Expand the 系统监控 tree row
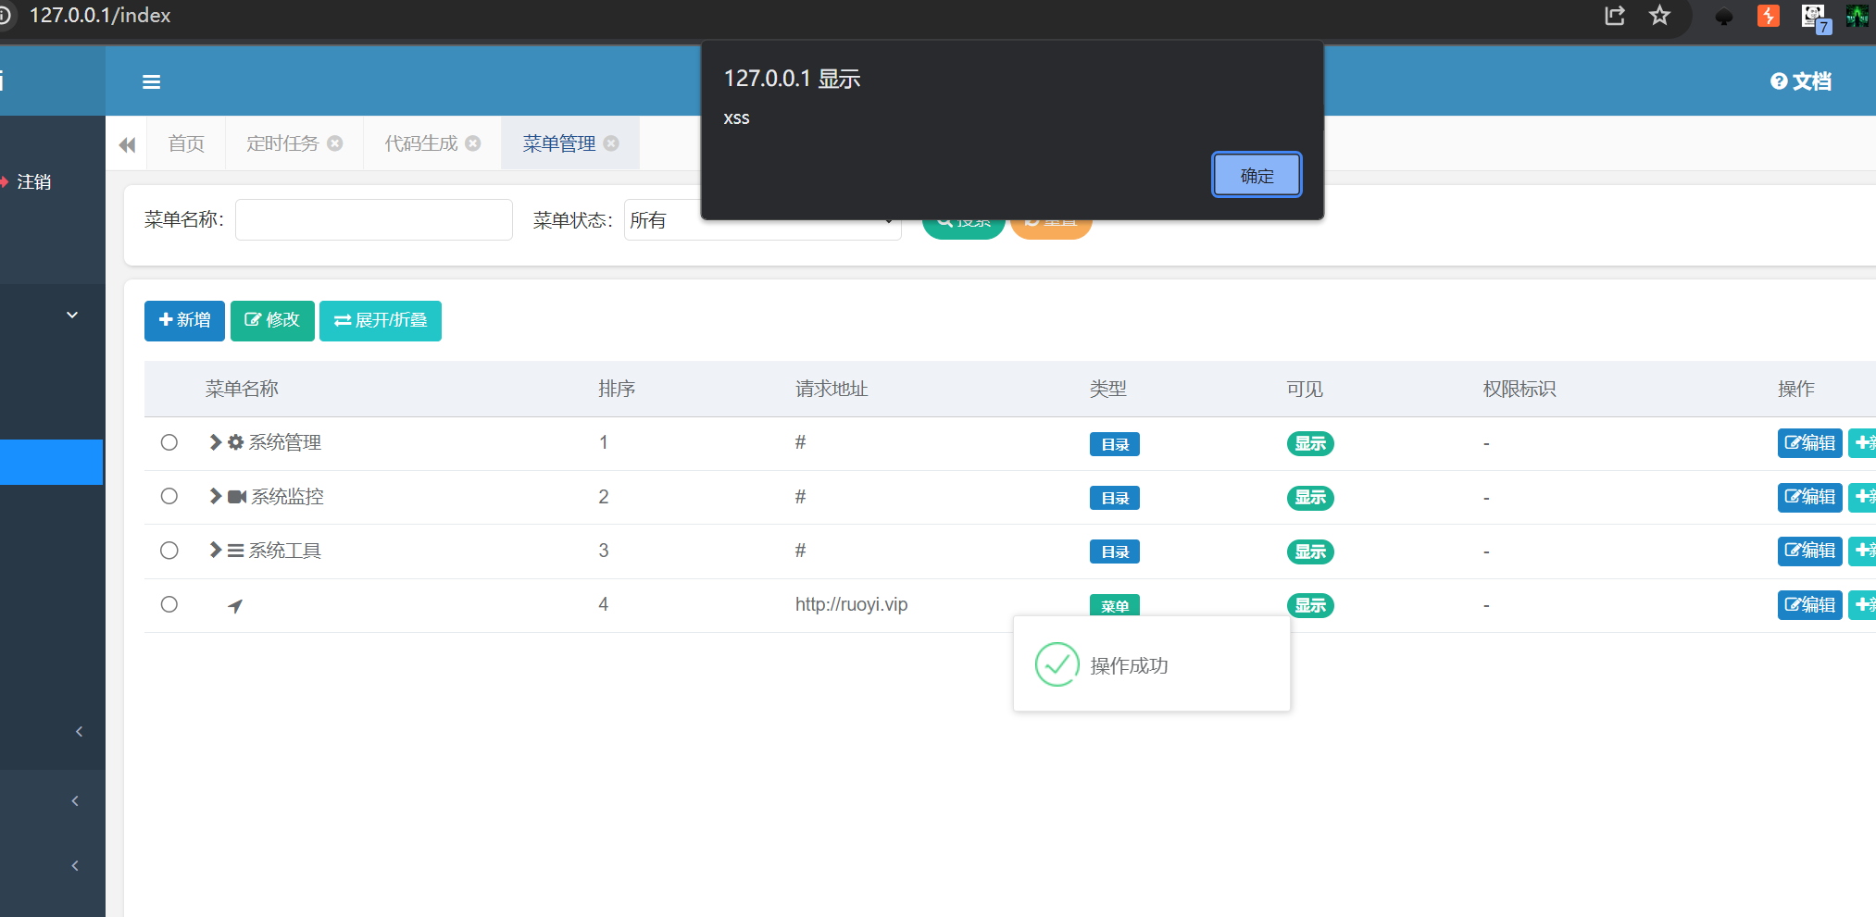1876x917 pixels. point(215,496)
